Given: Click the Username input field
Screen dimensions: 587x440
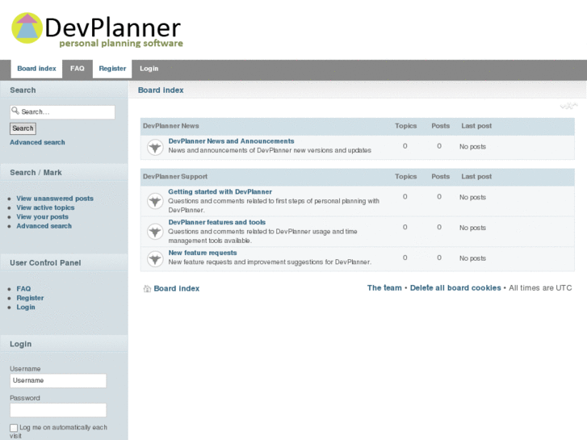Looking at the screenshot, I should click(58, 380).
